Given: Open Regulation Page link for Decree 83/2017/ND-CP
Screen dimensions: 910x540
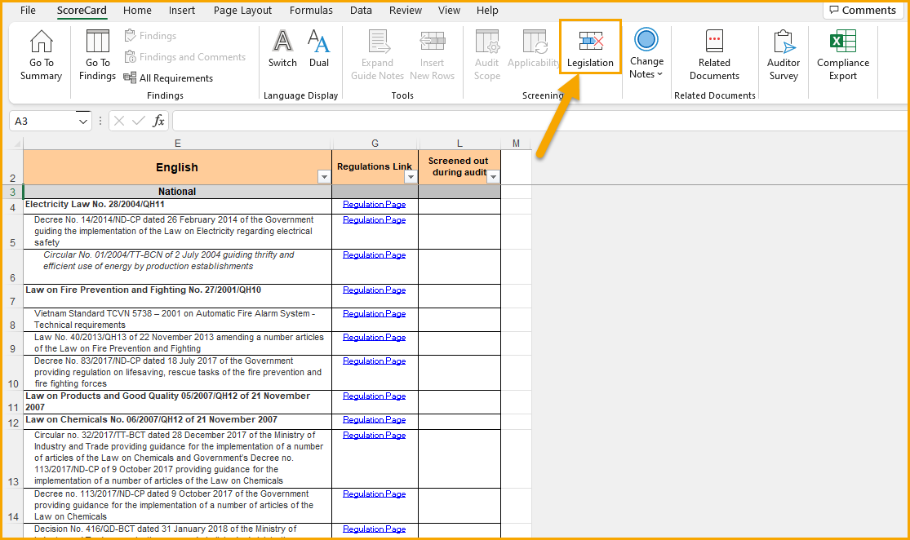Looking at the screenshot, I should pos(375,361).
